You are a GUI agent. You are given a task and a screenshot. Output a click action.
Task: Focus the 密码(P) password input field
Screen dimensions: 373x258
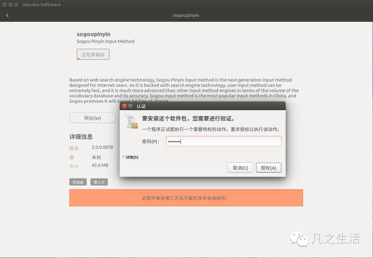click(x=223, y=141)
